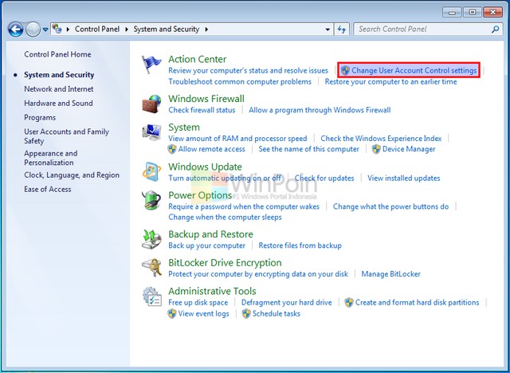Select Control Panel in the breadcrumb

[x=97, y=29]
